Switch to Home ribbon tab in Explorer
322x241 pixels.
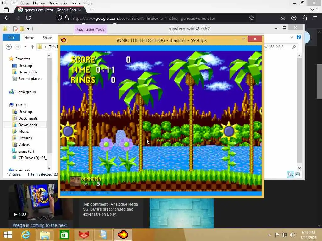click(x=29, y=38)
